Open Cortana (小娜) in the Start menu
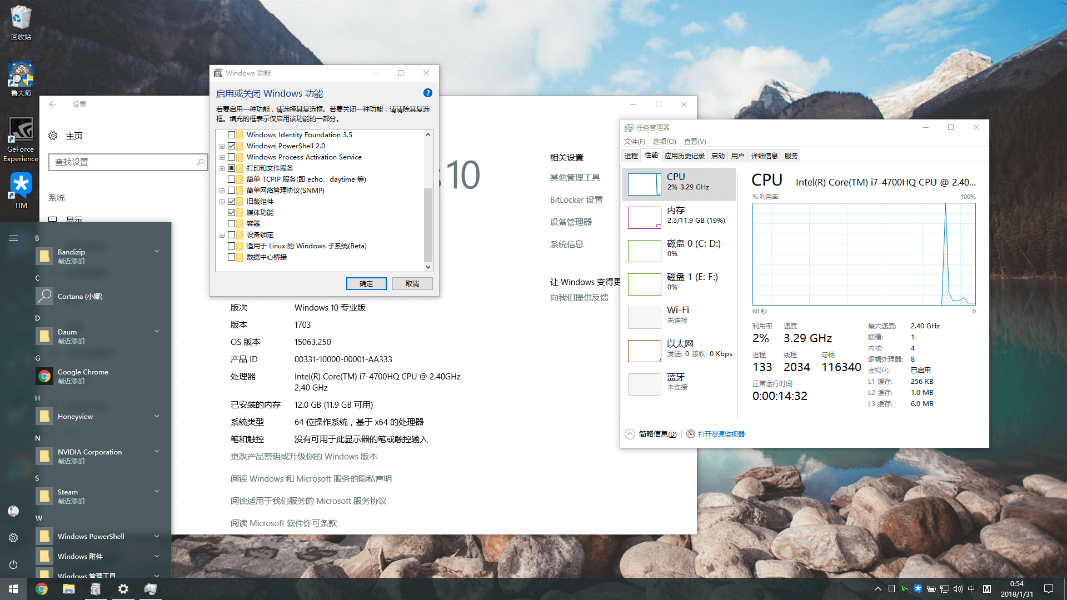This screenshot has width=1067, height=600. click(99, 296)
